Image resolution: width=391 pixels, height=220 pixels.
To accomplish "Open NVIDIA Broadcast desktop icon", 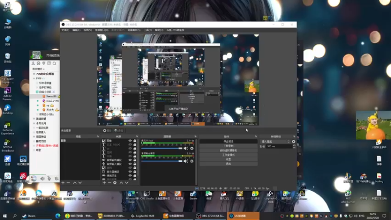I will pyautogui.click(x=7, y=145).
